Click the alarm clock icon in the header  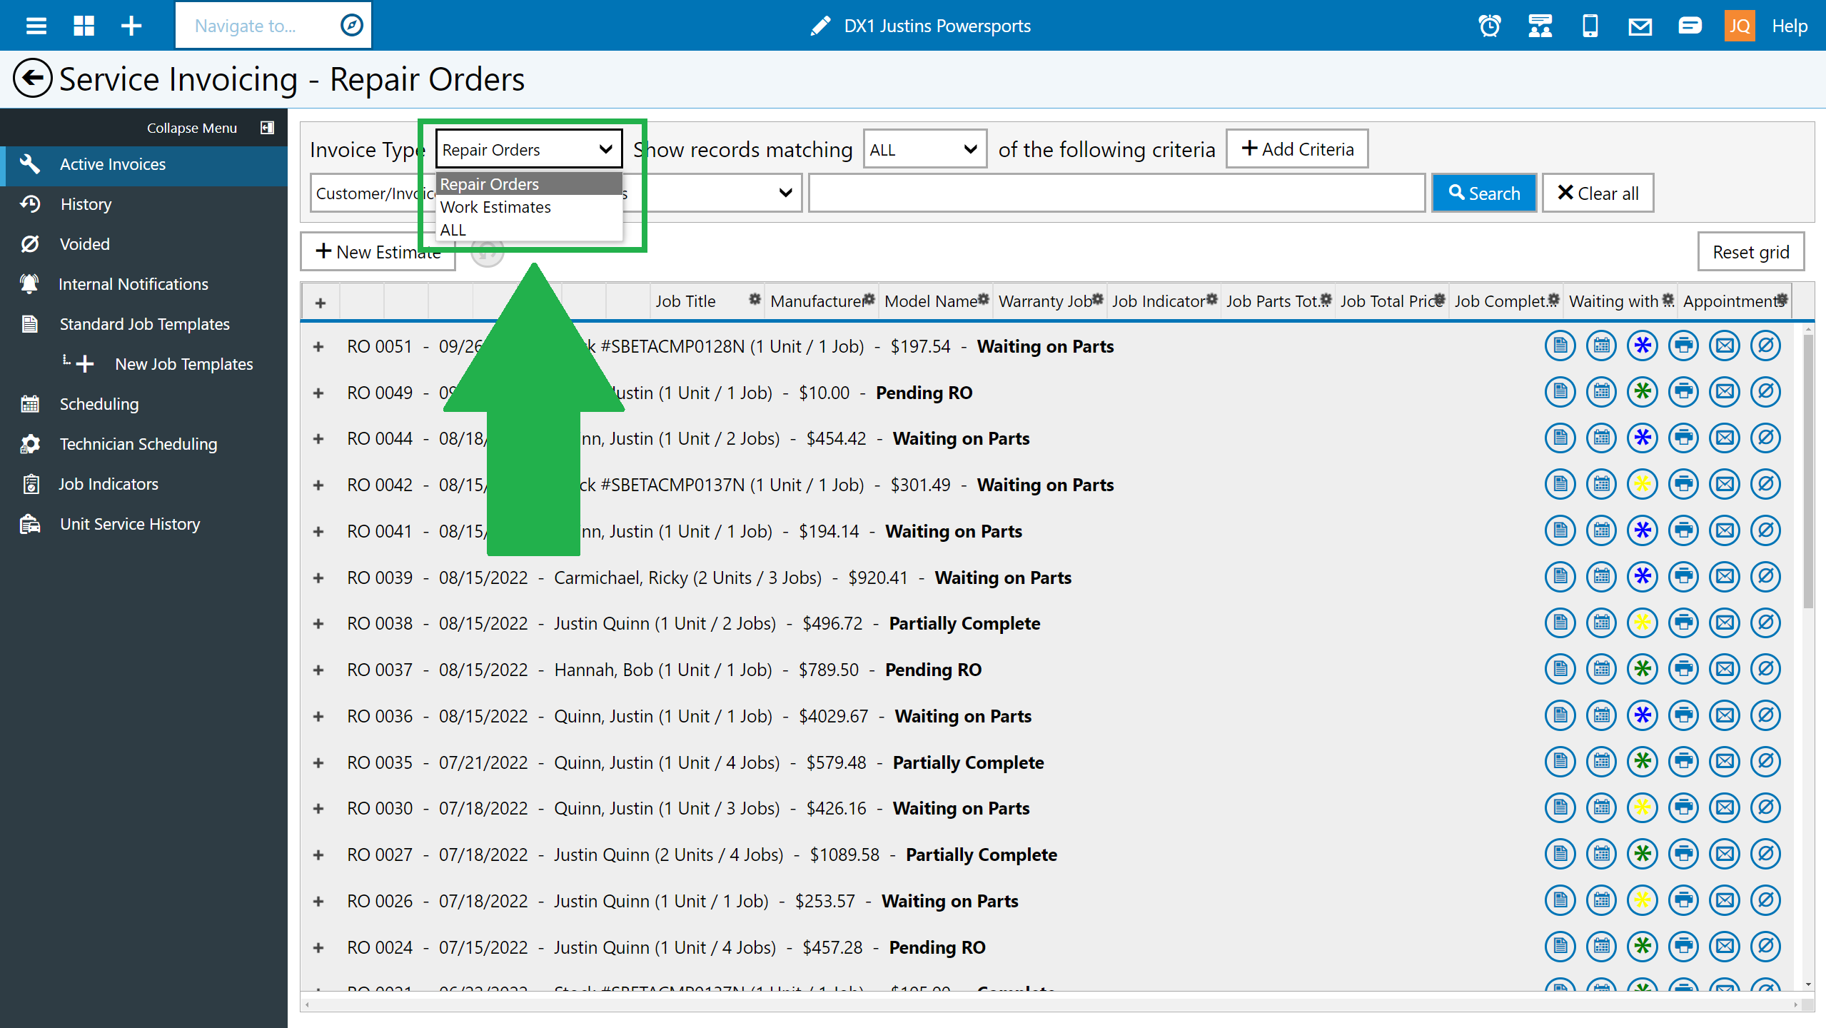pos(1489,26)
